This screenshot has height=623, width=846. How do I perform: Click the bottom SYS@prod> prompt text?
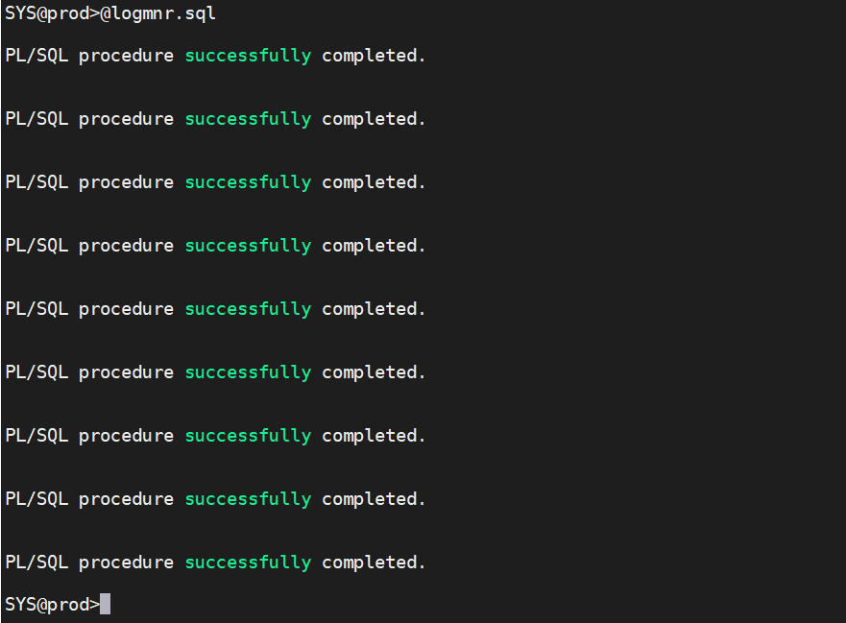[x=52, y=604]
